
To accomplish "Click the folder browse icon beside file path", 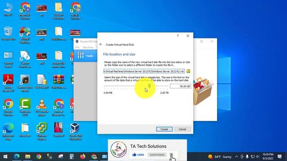I will 188,71.
